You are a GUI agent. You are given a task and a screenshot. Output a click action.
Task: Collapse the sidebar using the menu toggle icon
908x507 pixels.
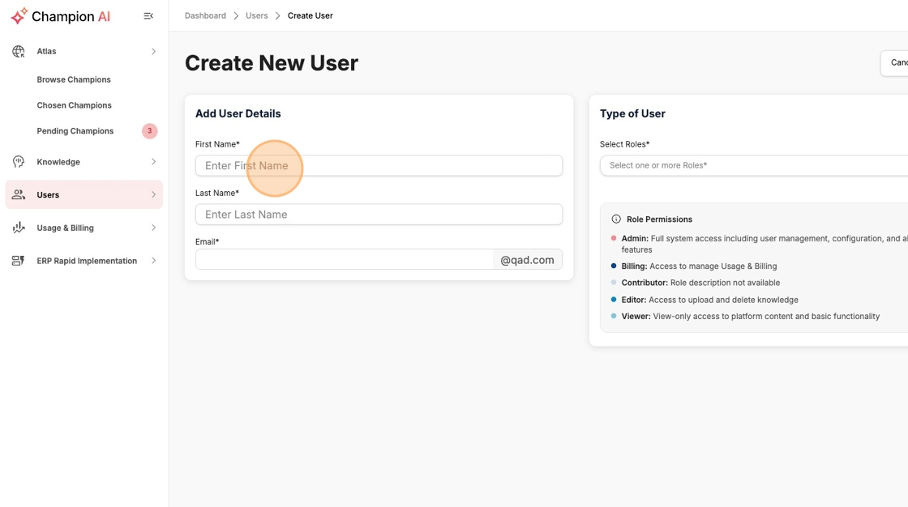[x=148, y=16]
